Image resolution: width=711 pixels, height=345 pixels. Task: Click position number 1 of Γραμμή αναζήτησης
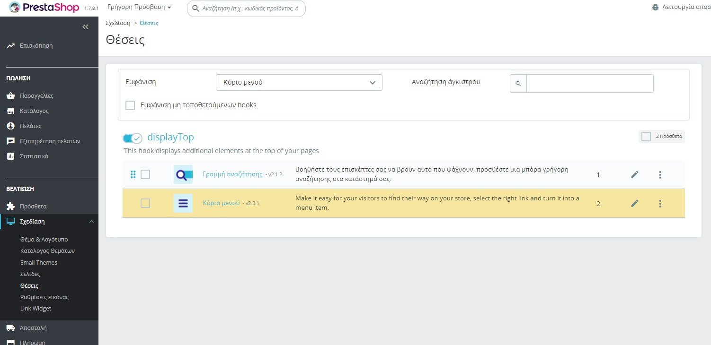pos(598,175)
